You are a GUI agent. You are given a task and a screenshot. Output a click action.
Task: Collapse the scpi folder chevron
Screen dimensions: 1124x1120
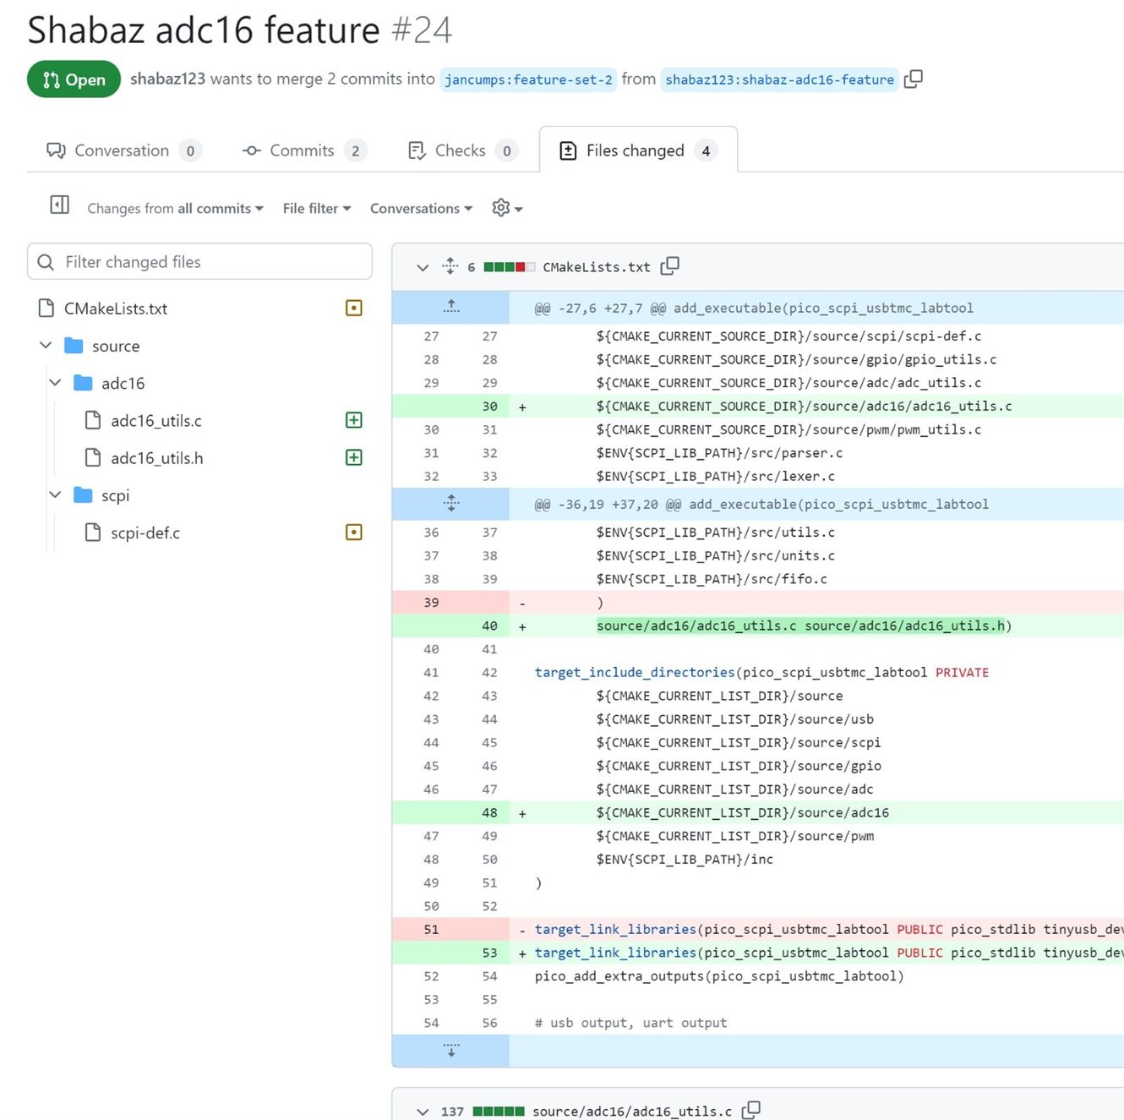55,494
